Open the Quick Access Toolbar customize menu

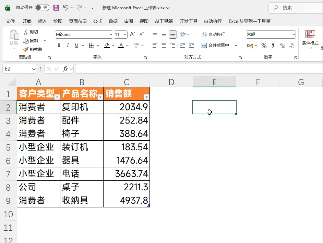[93, 8]
